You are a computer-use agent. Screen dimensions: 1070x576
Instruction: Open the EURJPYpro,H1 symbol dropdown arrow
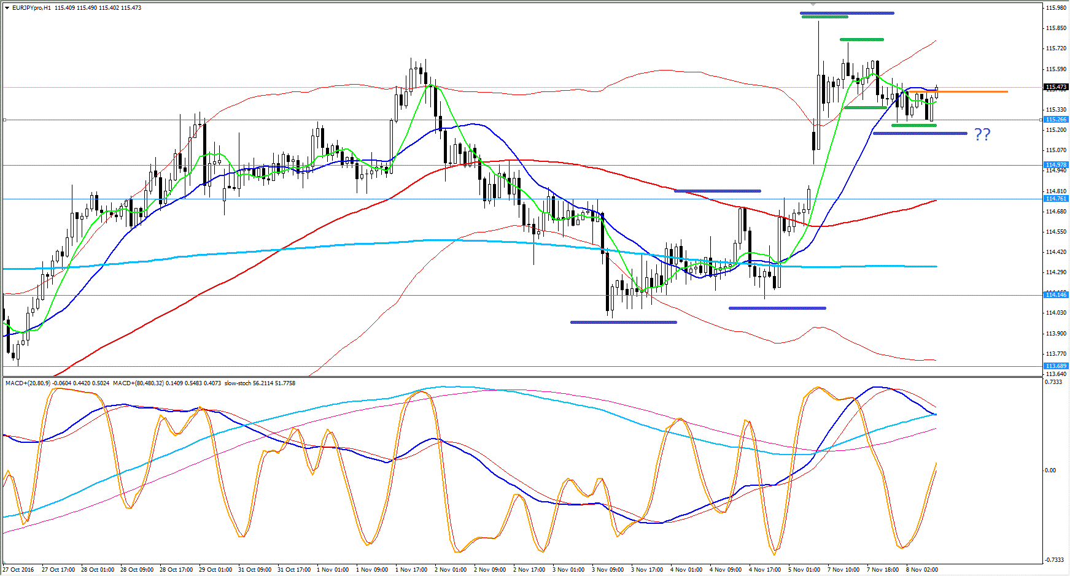[7, 8]
